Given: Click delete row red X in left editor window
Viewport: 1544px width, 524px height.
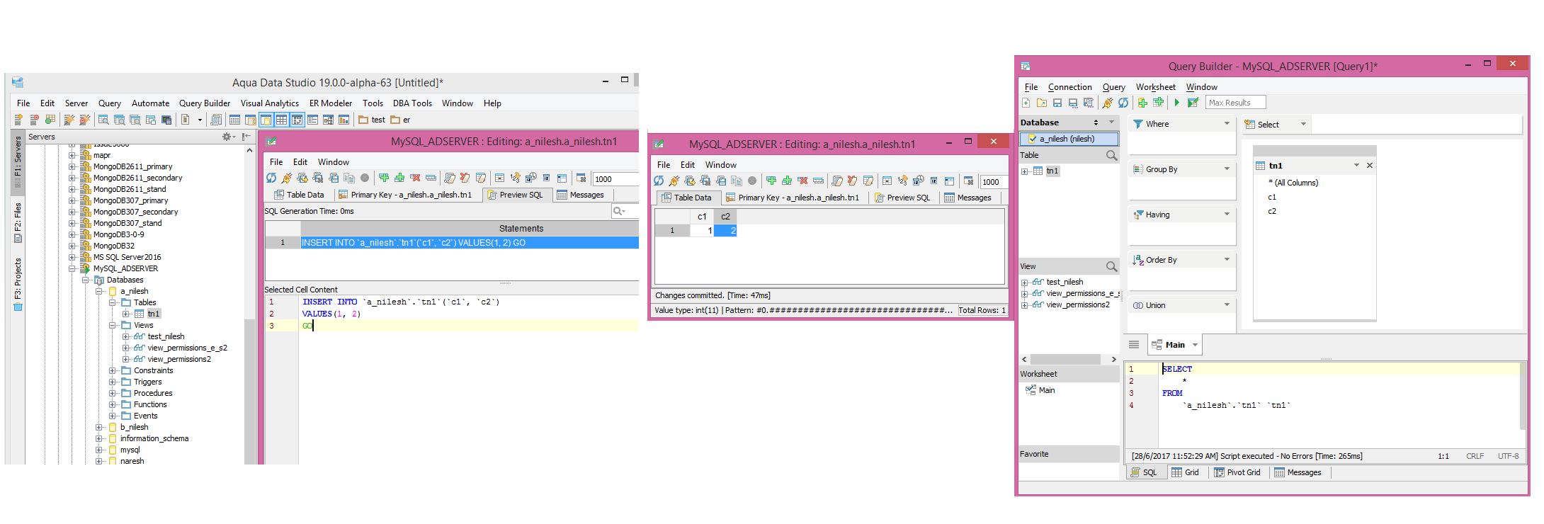Looking at the screenshot, I should coord(415,178).
